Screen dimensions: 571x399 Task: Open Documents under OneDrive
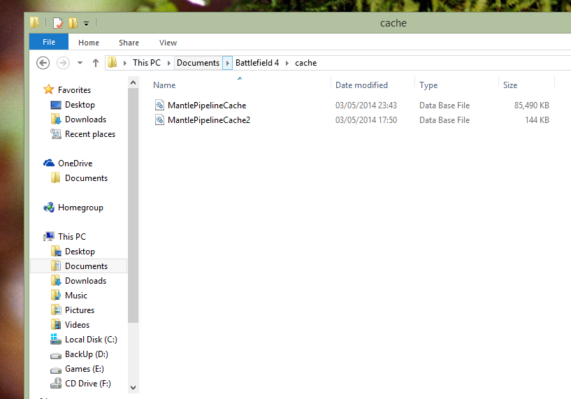pyautogui.click(x=86, y=178)
